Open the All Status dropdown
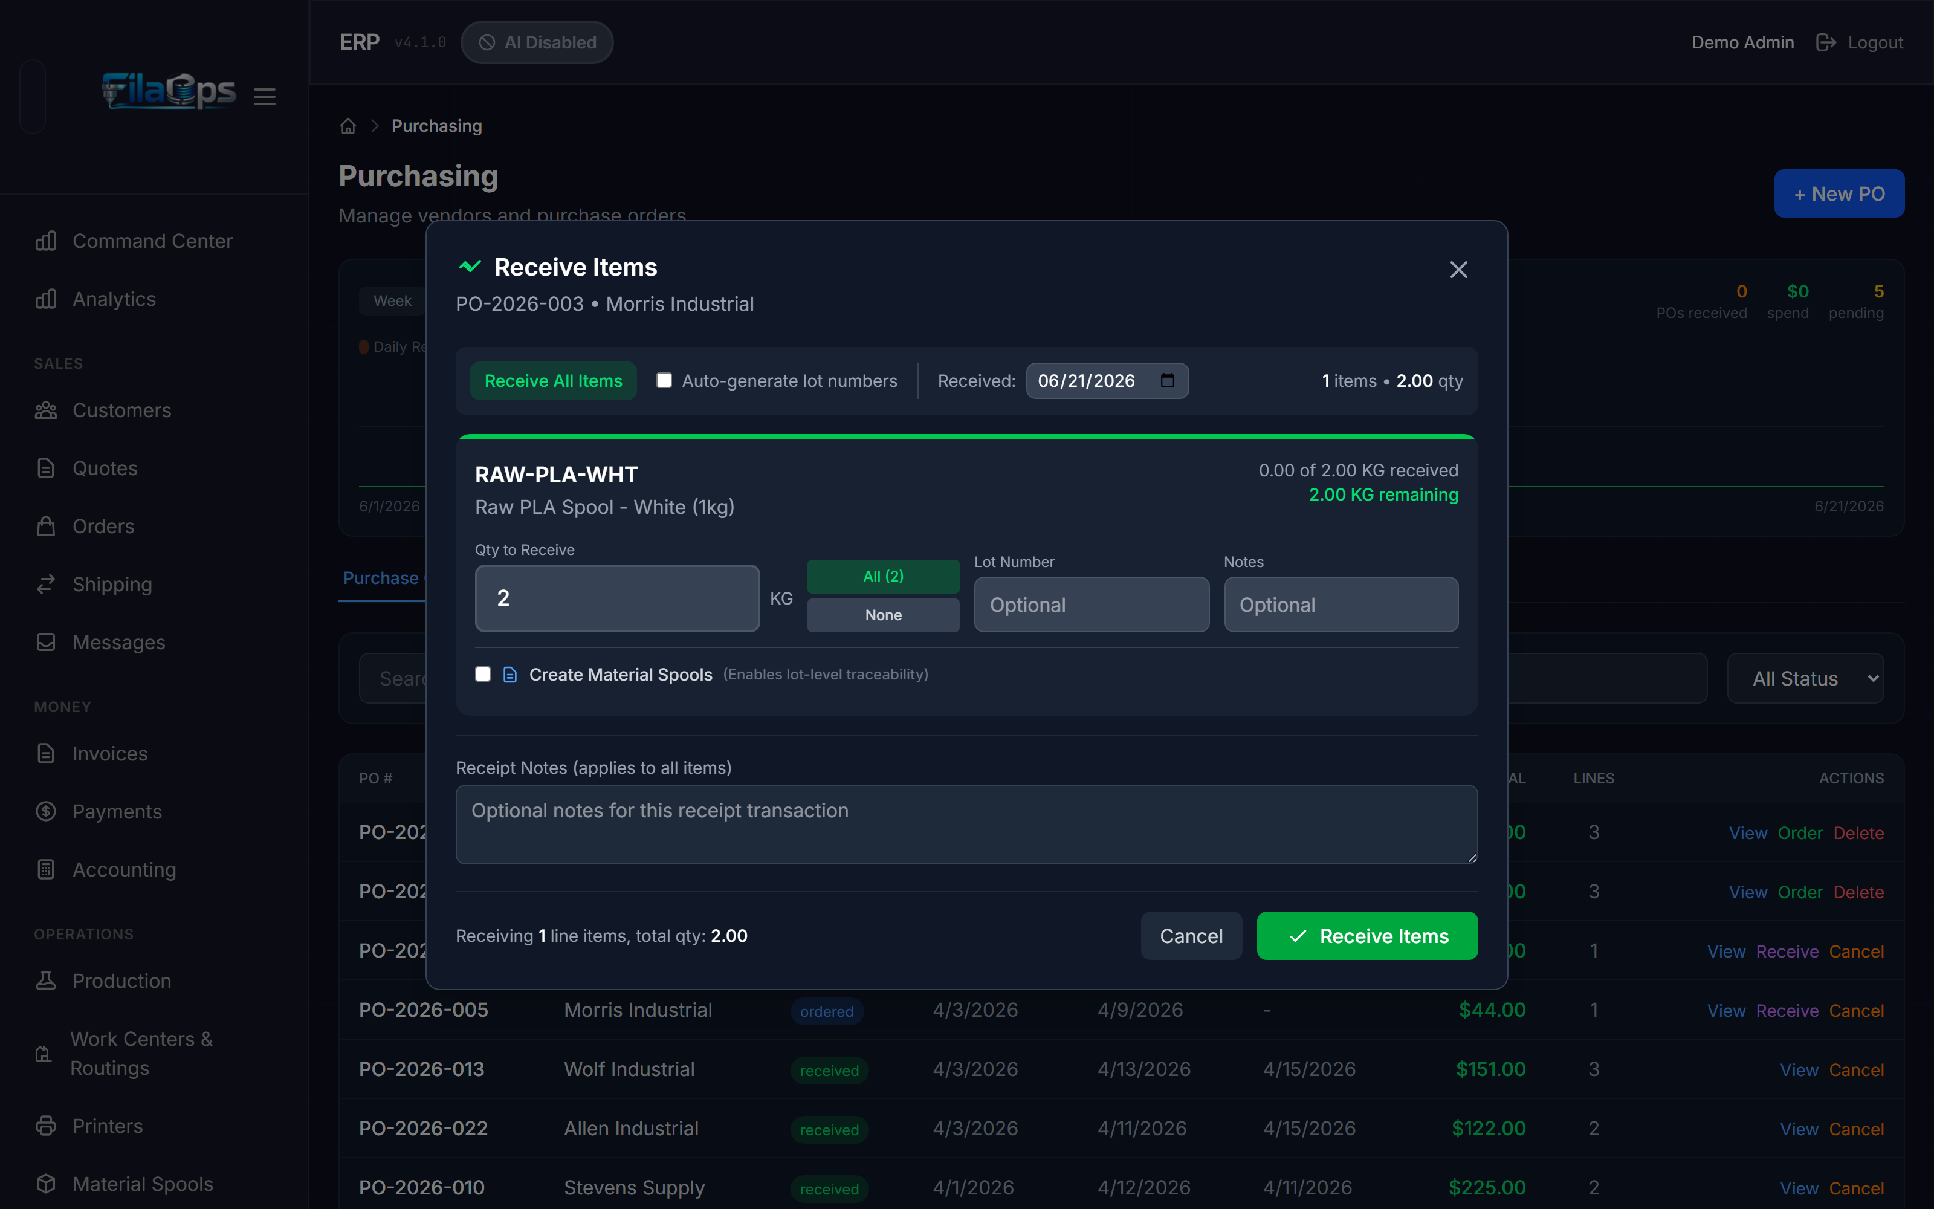Viewport: 1934px width, 1209px height. click(x=1805, y=679)
